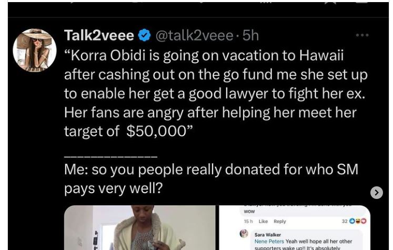Open the Sara Walker commenter name
Viewport: 393px width, 250px height.
pos(268,235)
